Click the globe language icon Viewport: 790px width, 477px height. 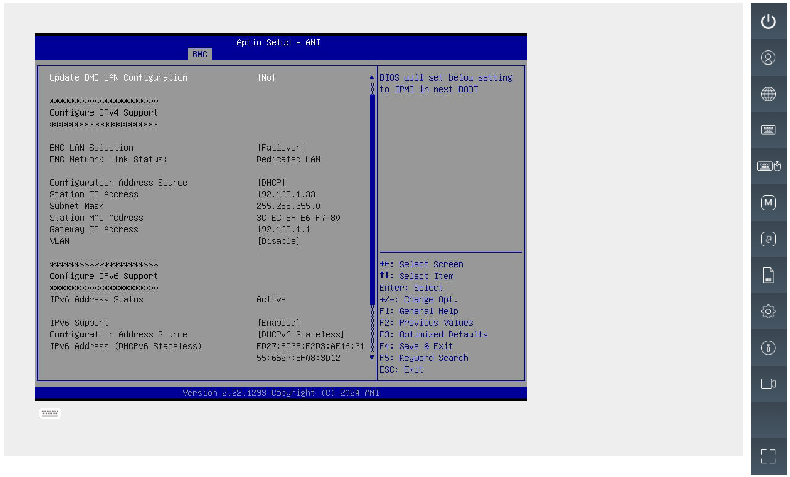coord(768,94)
